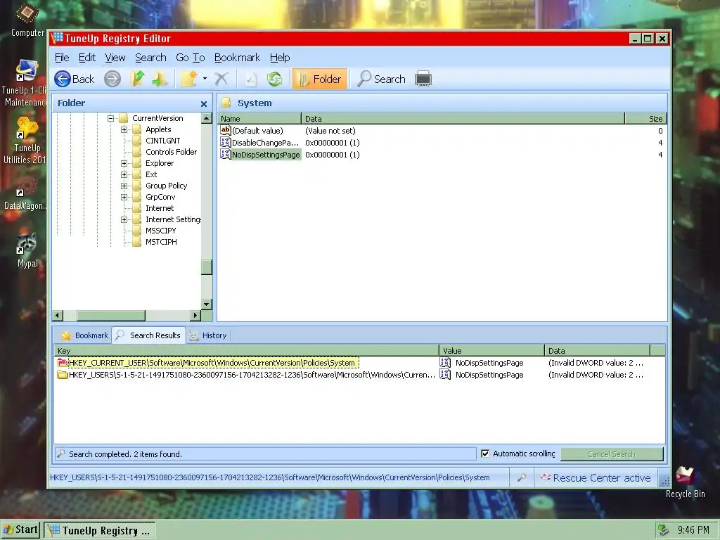Open the New item dropdown arrow
Screen dimensions: 720x540
click(205, 79)
